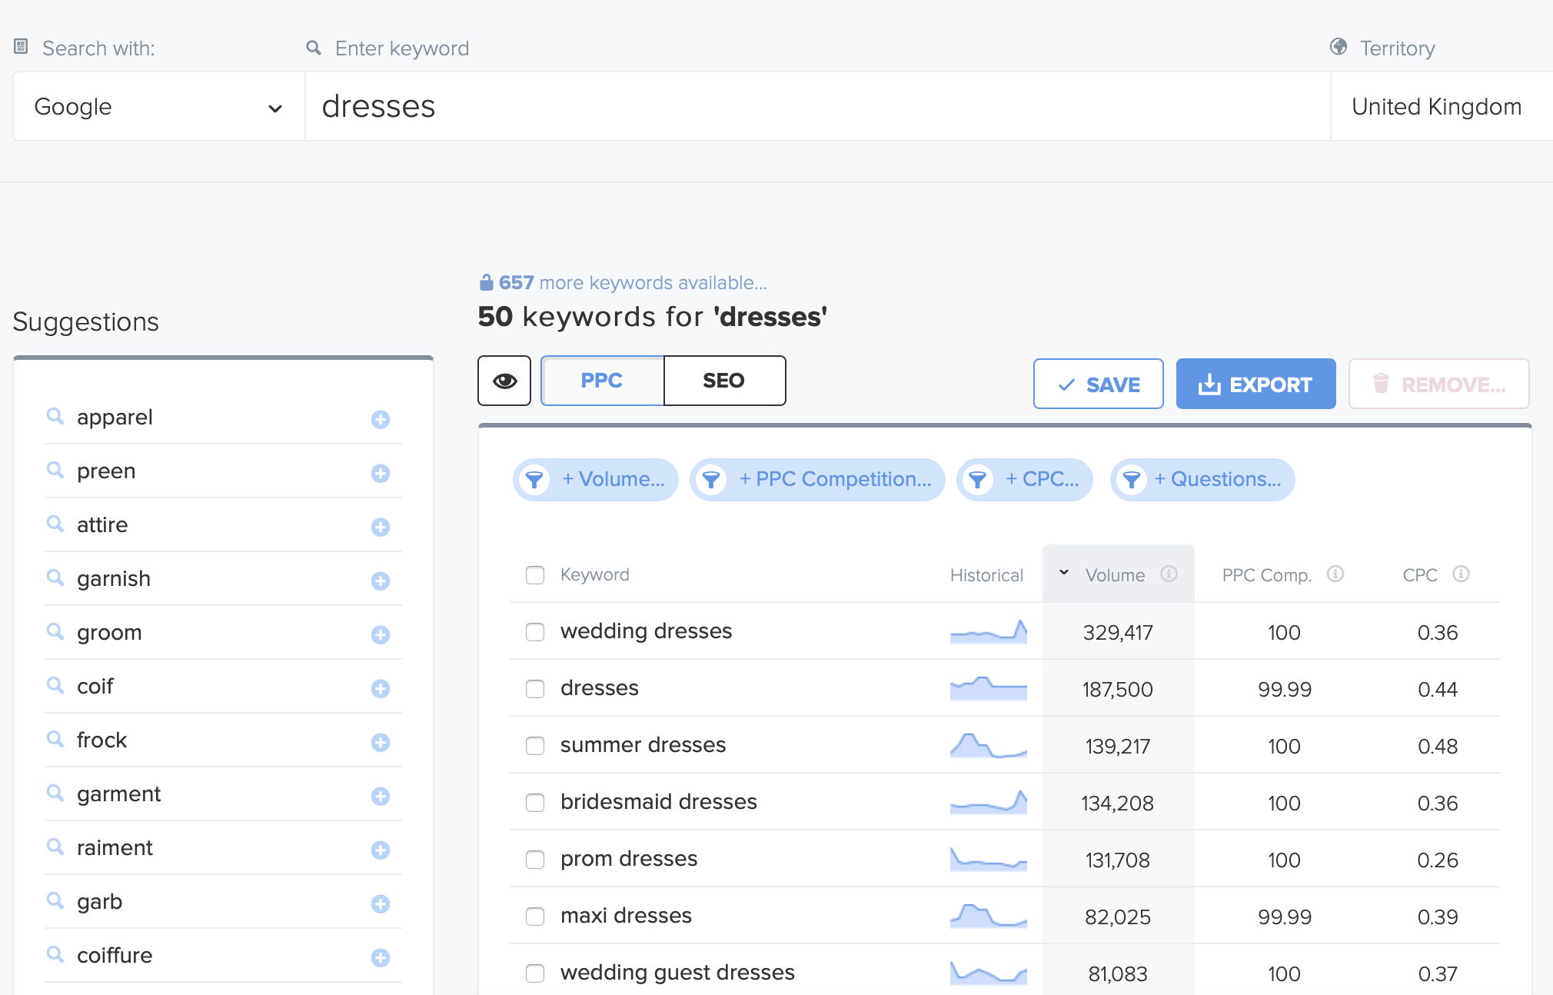Add garb suggestion with plus icon
This screenshot has height=995, width=1553.
click(381, 903)
